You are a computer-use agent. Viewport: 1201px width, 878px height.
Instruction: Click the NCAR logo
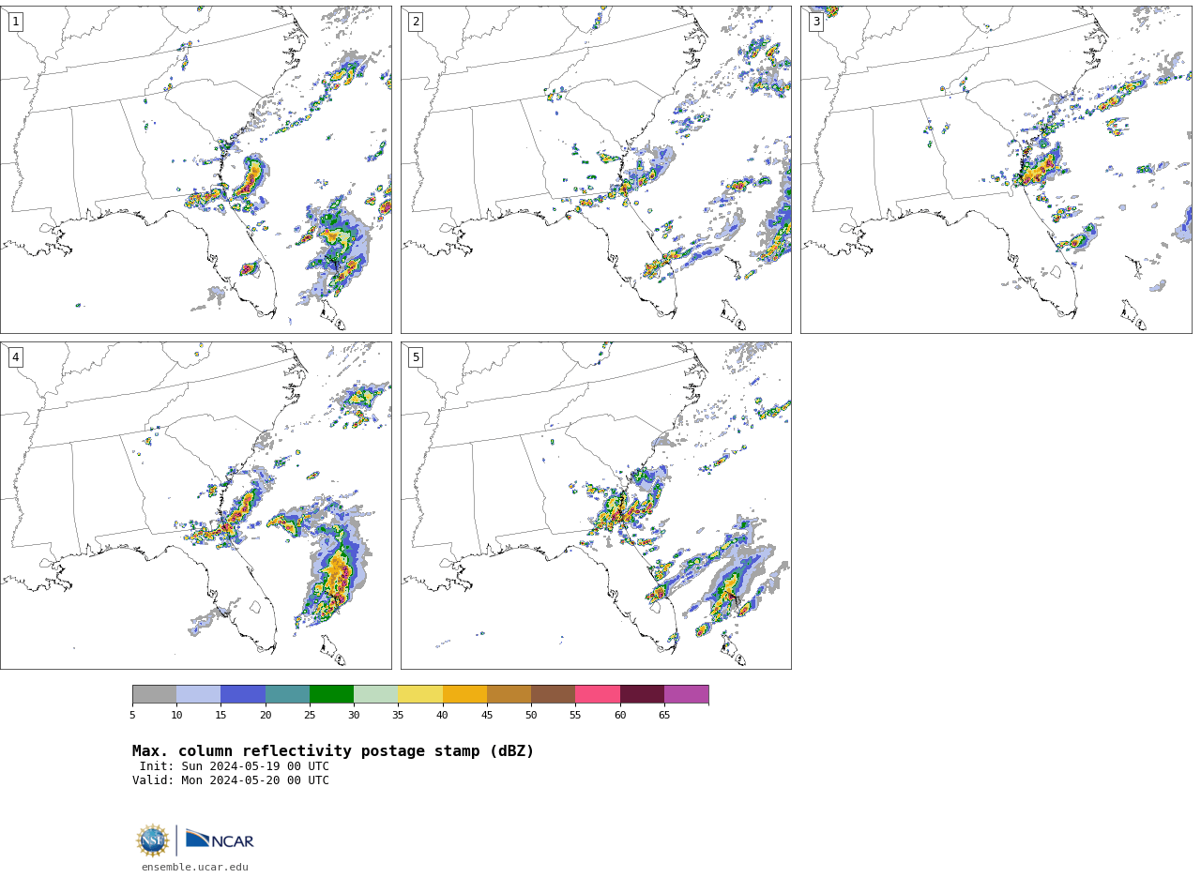220,840
